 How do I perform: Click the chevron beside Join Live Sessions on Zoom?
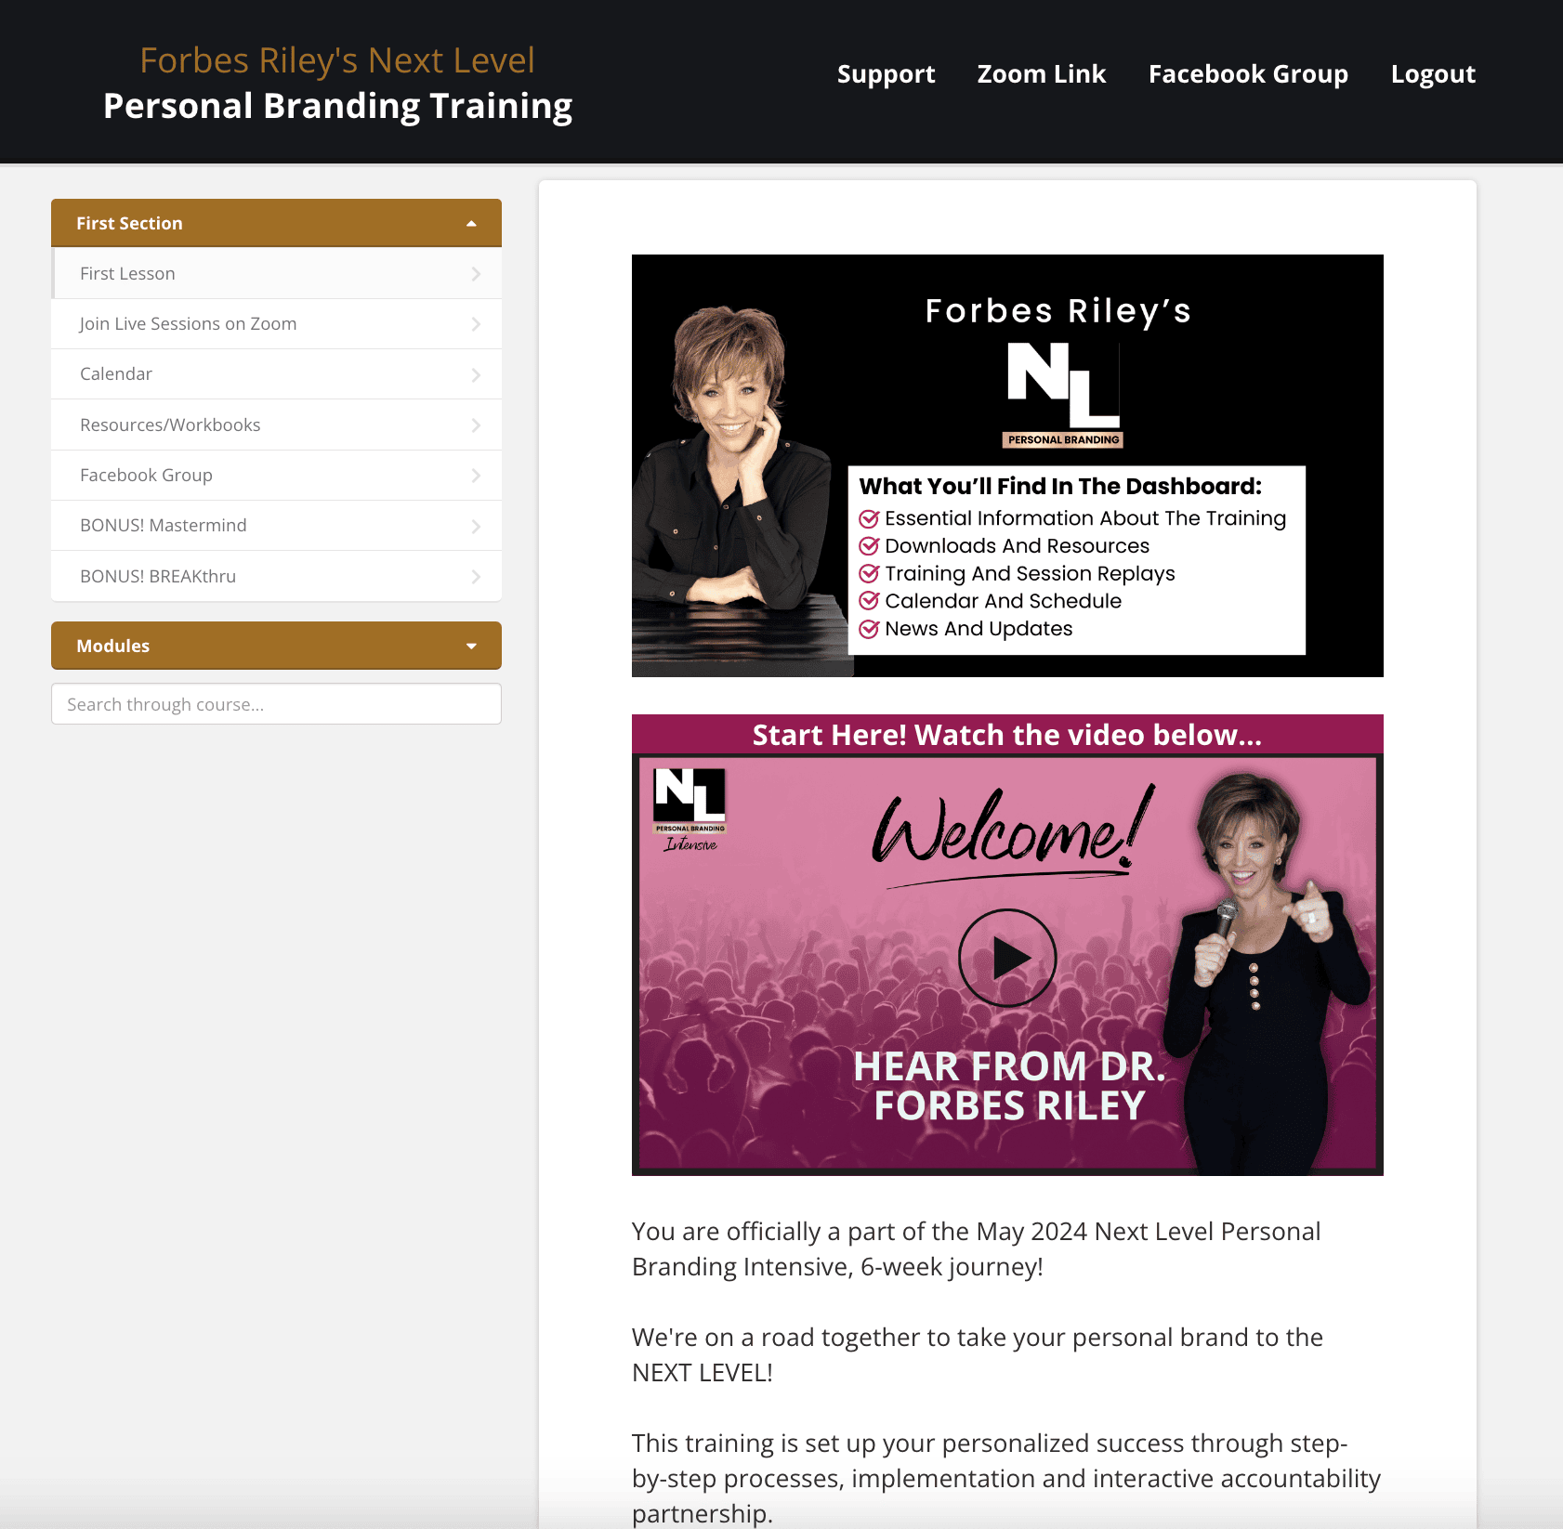476,324
